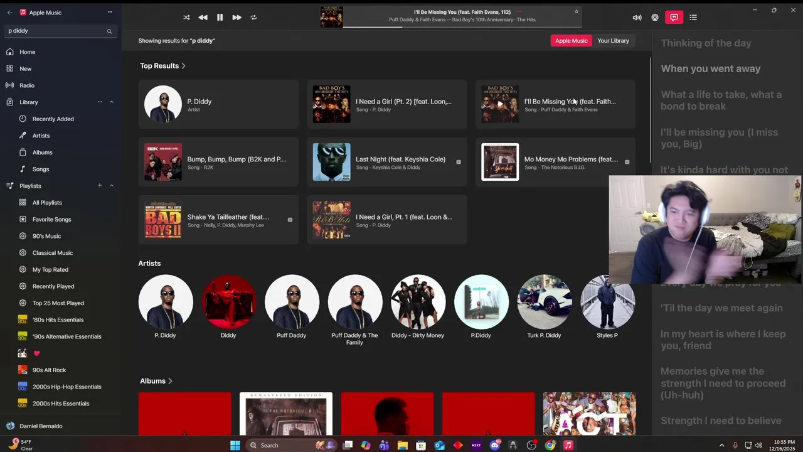The height and width of the screenshot is (452, 803).
Task: Open Diddy - Dirty Money artist
Action: [x=418, y=302]
